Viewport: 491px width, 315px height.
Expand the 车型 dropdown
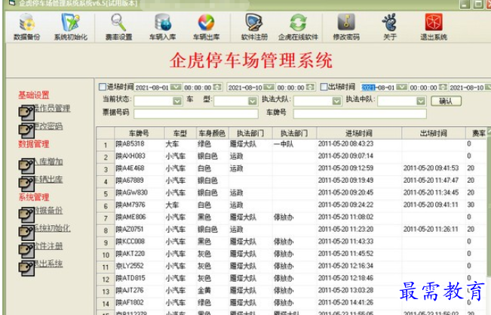click(x=253, y=101)
